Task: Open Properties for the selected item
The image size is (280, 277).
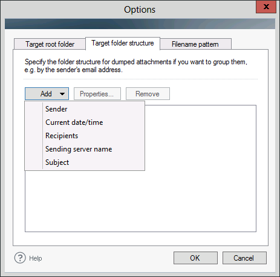Action: [97, 94]
